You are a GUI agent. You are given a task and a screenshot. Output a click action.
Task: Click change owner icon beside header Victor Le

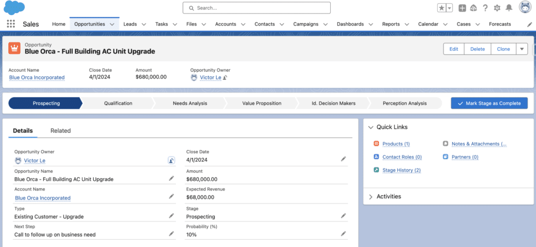point(225,77)
